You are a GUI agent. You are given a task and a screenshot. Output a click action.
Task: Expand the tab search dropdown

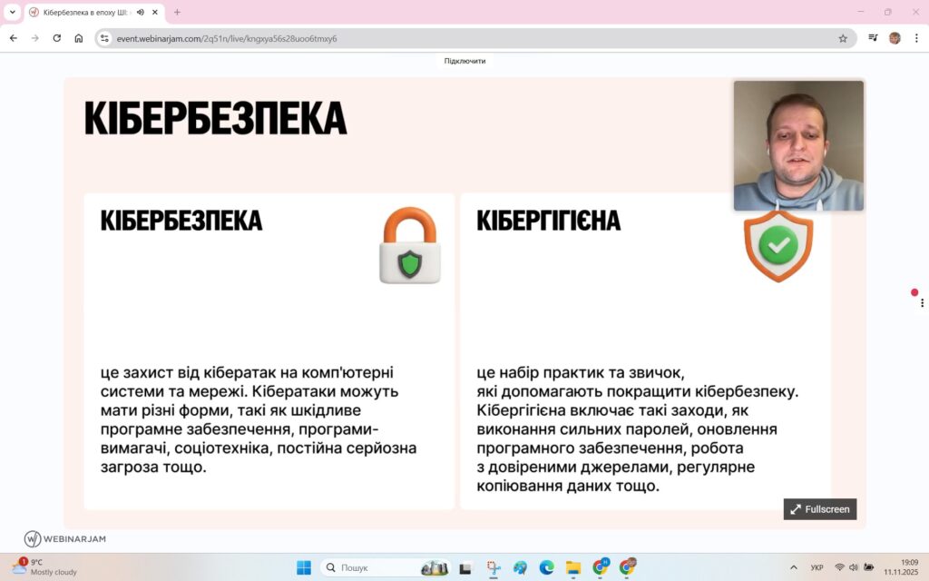click(12, 12)
